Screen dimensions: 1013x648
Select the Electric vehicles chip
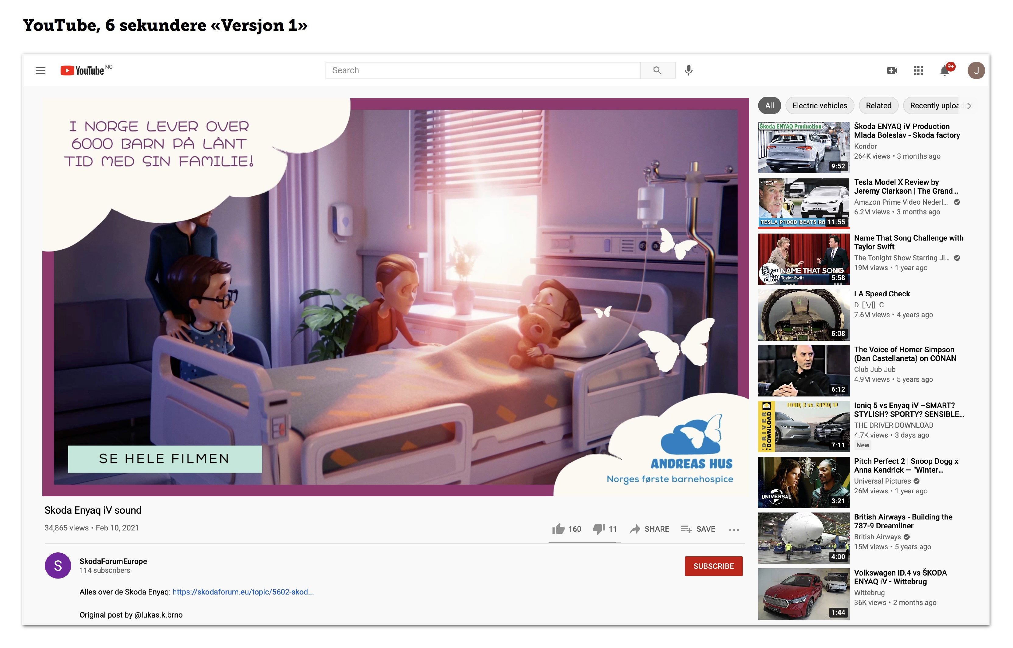pyautogui.click(x=819, y=106)
